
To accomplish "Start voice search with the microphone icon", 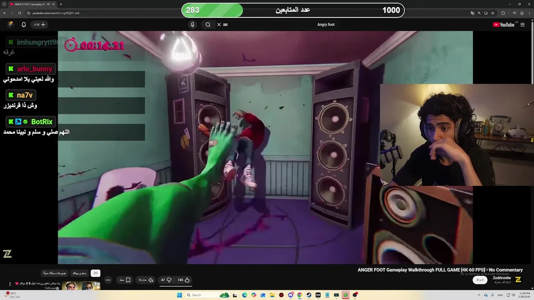I will click(192, 25).
